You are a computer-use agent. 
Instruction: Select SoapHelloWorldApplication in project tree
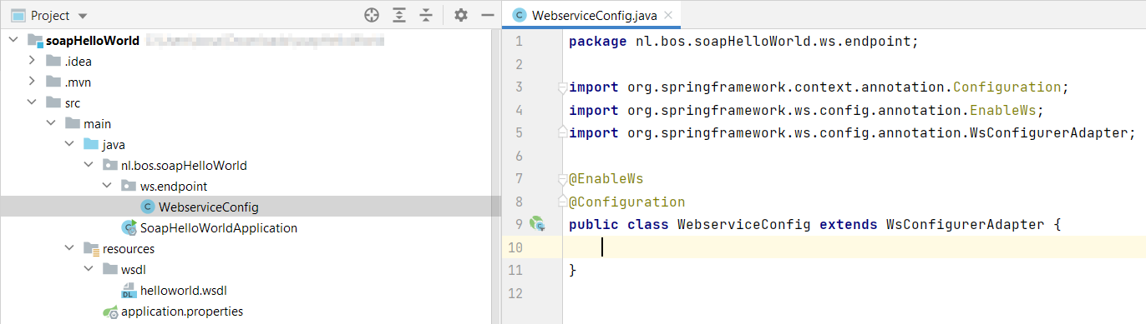[x=251, y=227]
